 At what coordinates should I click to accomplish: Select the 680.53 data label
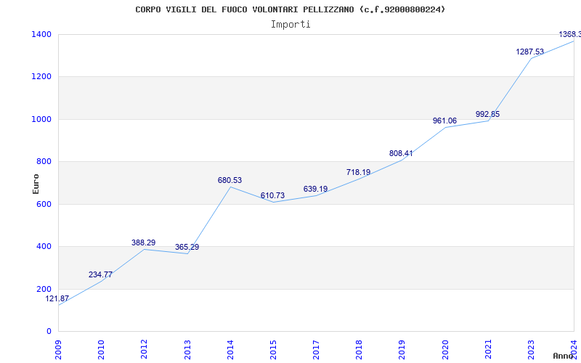click(229, 180)
